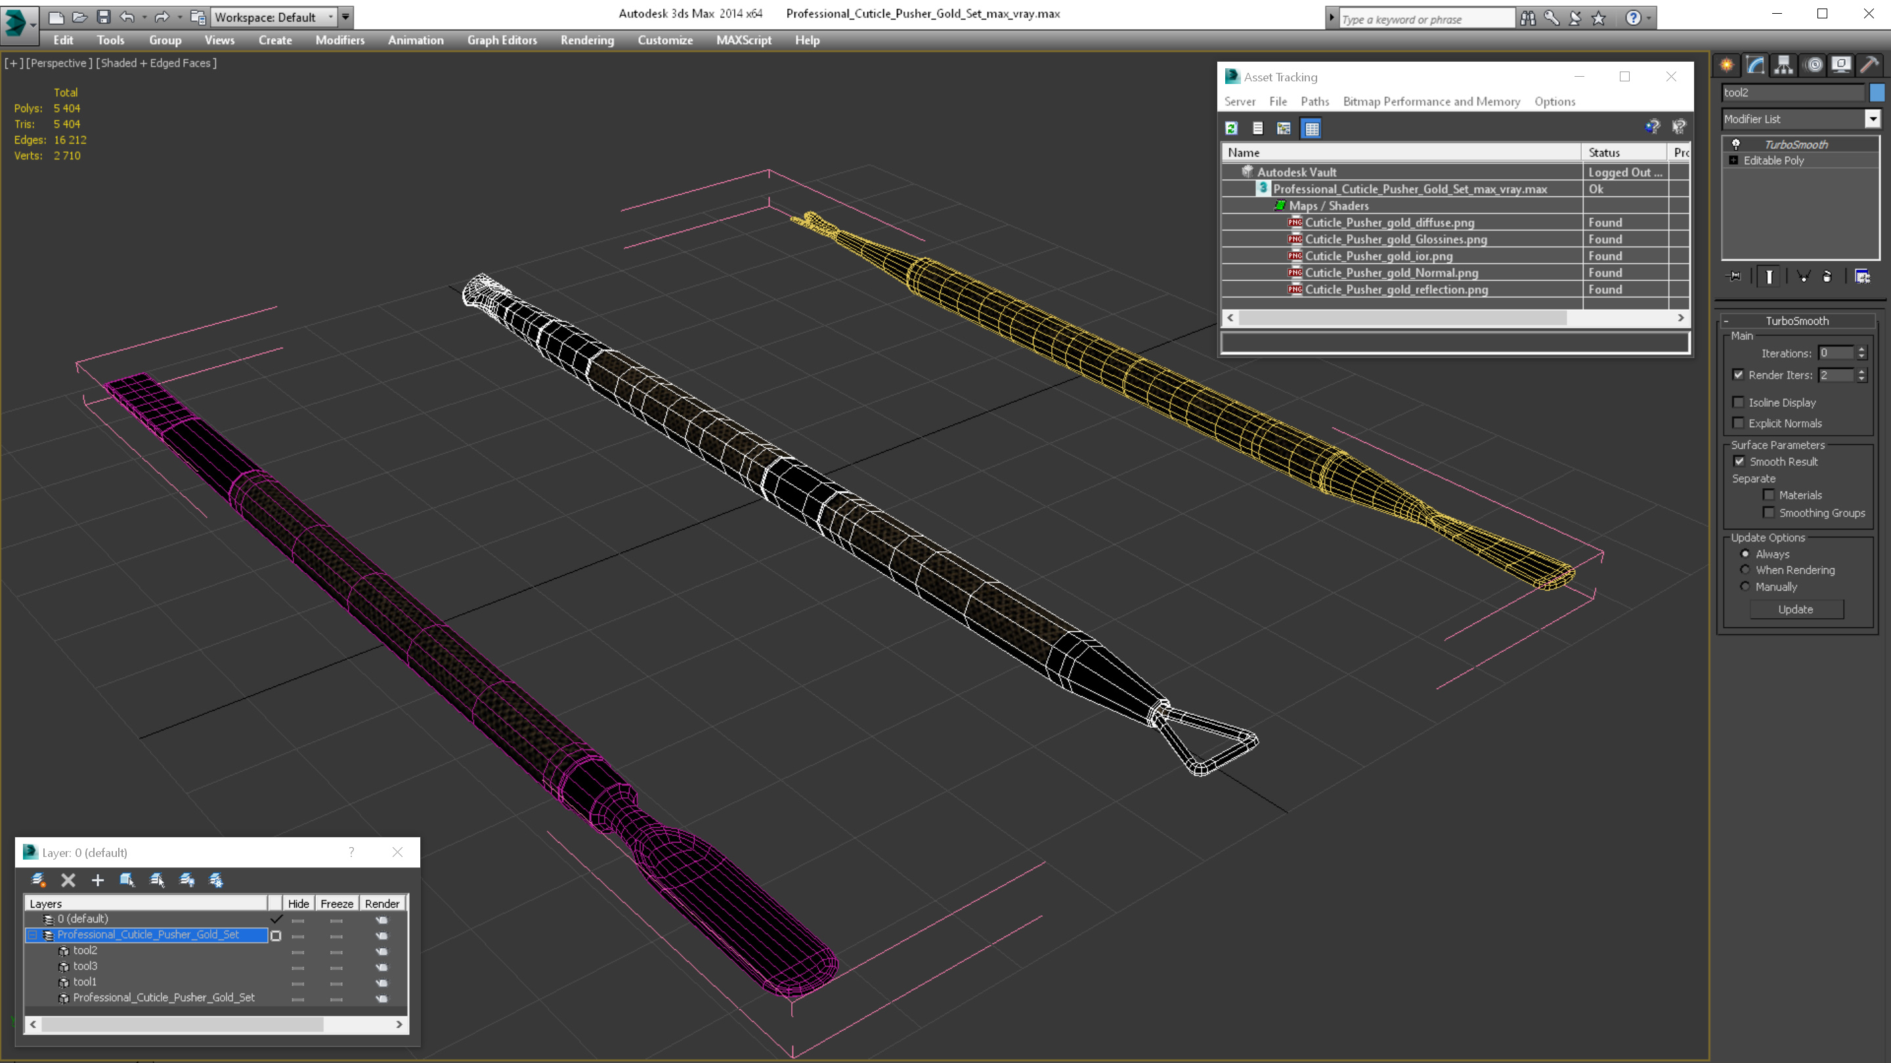
Task: Toggle Render Iters checkbox
Action: point(1738,374)
